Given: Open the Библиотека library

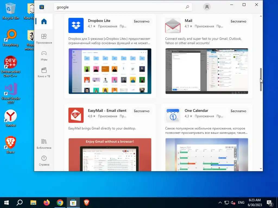Looking at the screenshot, I should (44, 144).
